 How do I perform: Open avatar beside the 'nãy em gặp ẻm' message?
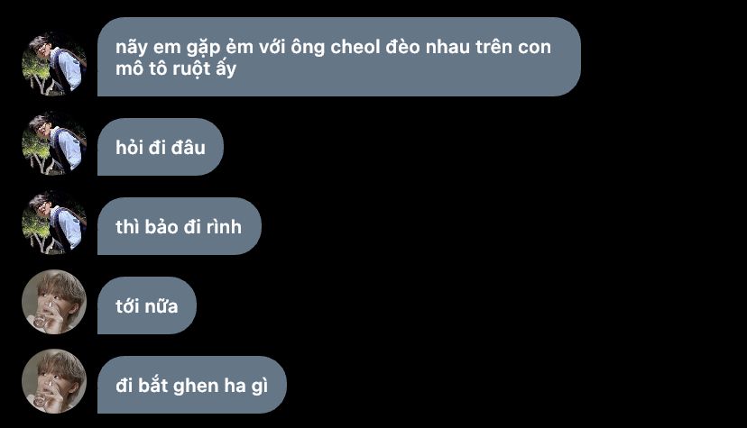pos(54,64)
